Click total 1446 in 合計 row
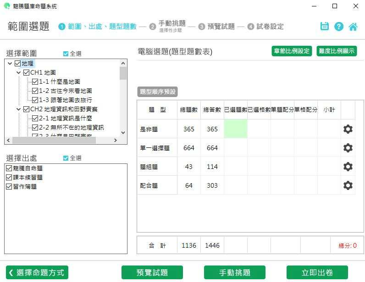 click(x=212, y=245)
